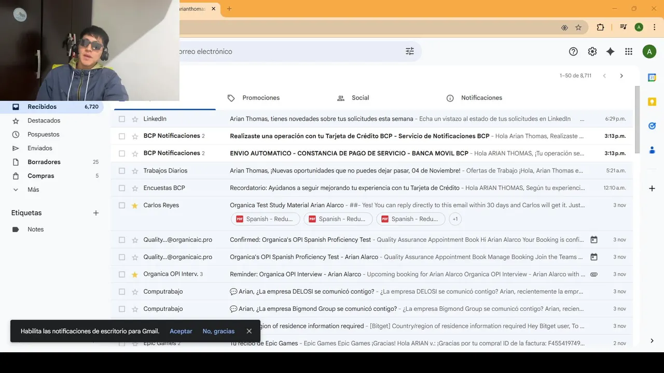Dismiss the desktop notifications banner
Viewport: 664px width, 373px height.
(249, 331)
